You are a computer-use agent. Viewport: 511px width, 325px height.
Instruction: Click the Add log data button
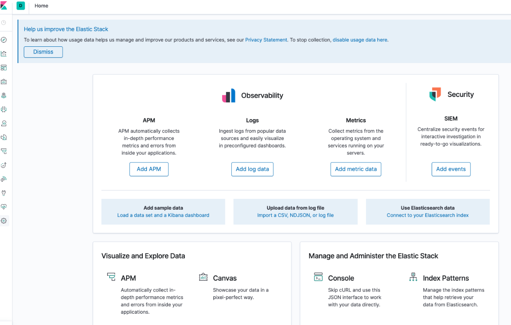[252, 169]
